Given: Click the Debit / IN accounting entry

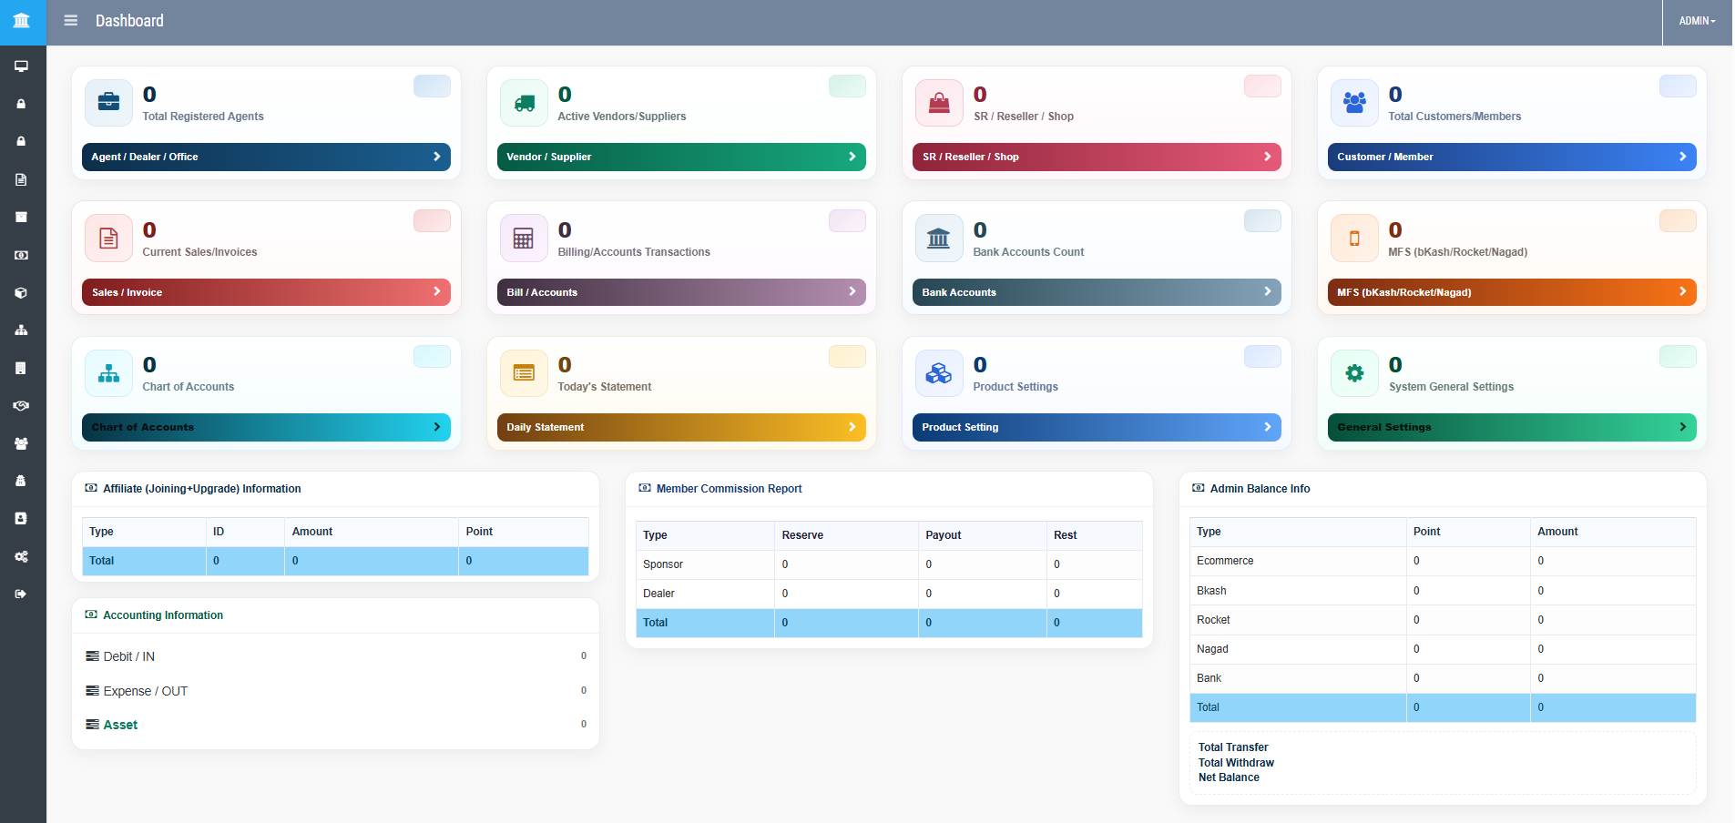Looking at the screenshot, I should tap(128, 656).
